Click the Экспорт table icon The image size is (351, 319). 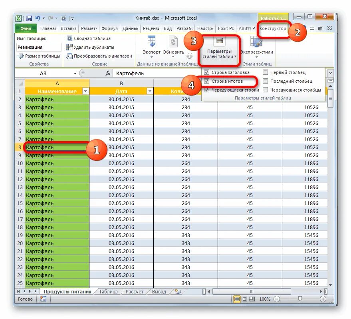pyautogui.click(x=152, y=41)
